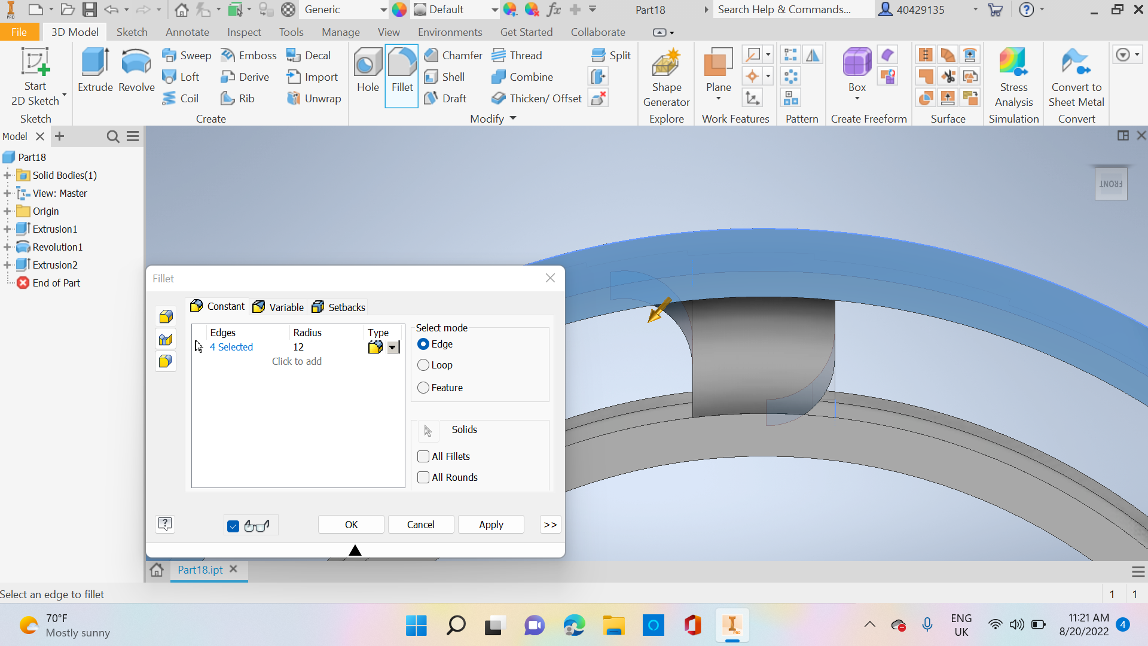Toggle the fillet preview checkbox
Screen dimensions: 1148x646
(233, 526)
